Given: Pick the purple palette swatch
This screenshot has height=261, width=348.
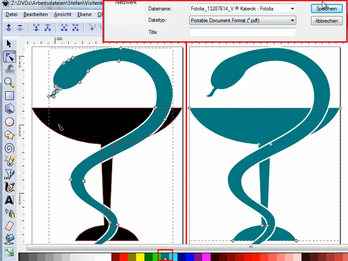Looking at the screenshot, I should click(198, 257).
